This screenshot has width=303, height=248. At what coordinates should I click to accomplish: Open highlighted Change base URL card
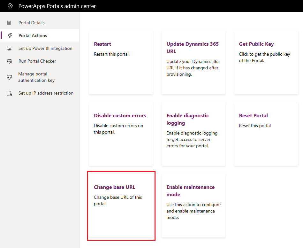pos(121,205)
